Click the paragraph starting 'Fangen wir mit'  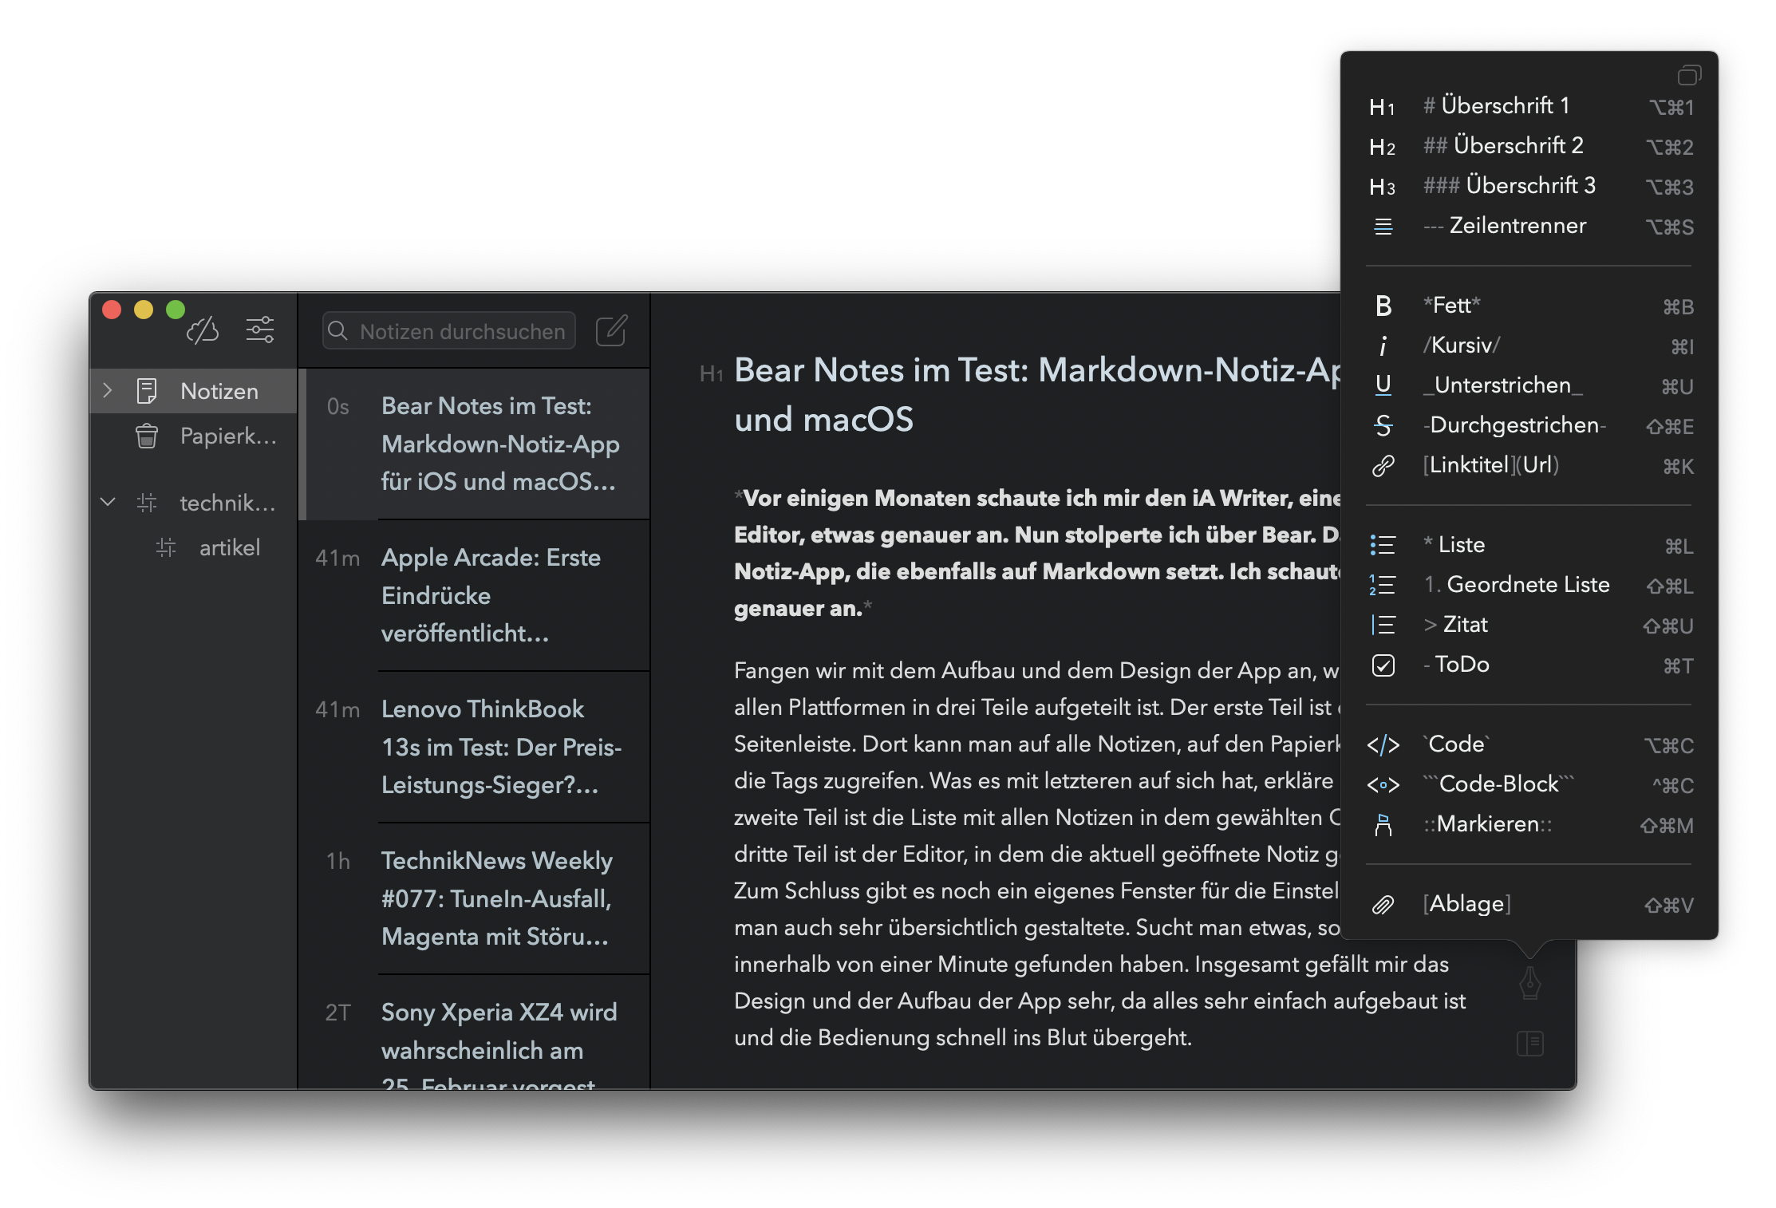(1101, 854)
